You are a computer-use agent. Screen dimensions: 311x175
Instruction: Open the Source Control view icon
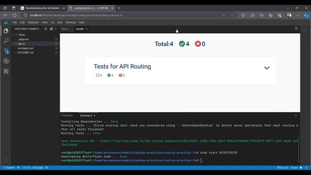tap(6, 51)
